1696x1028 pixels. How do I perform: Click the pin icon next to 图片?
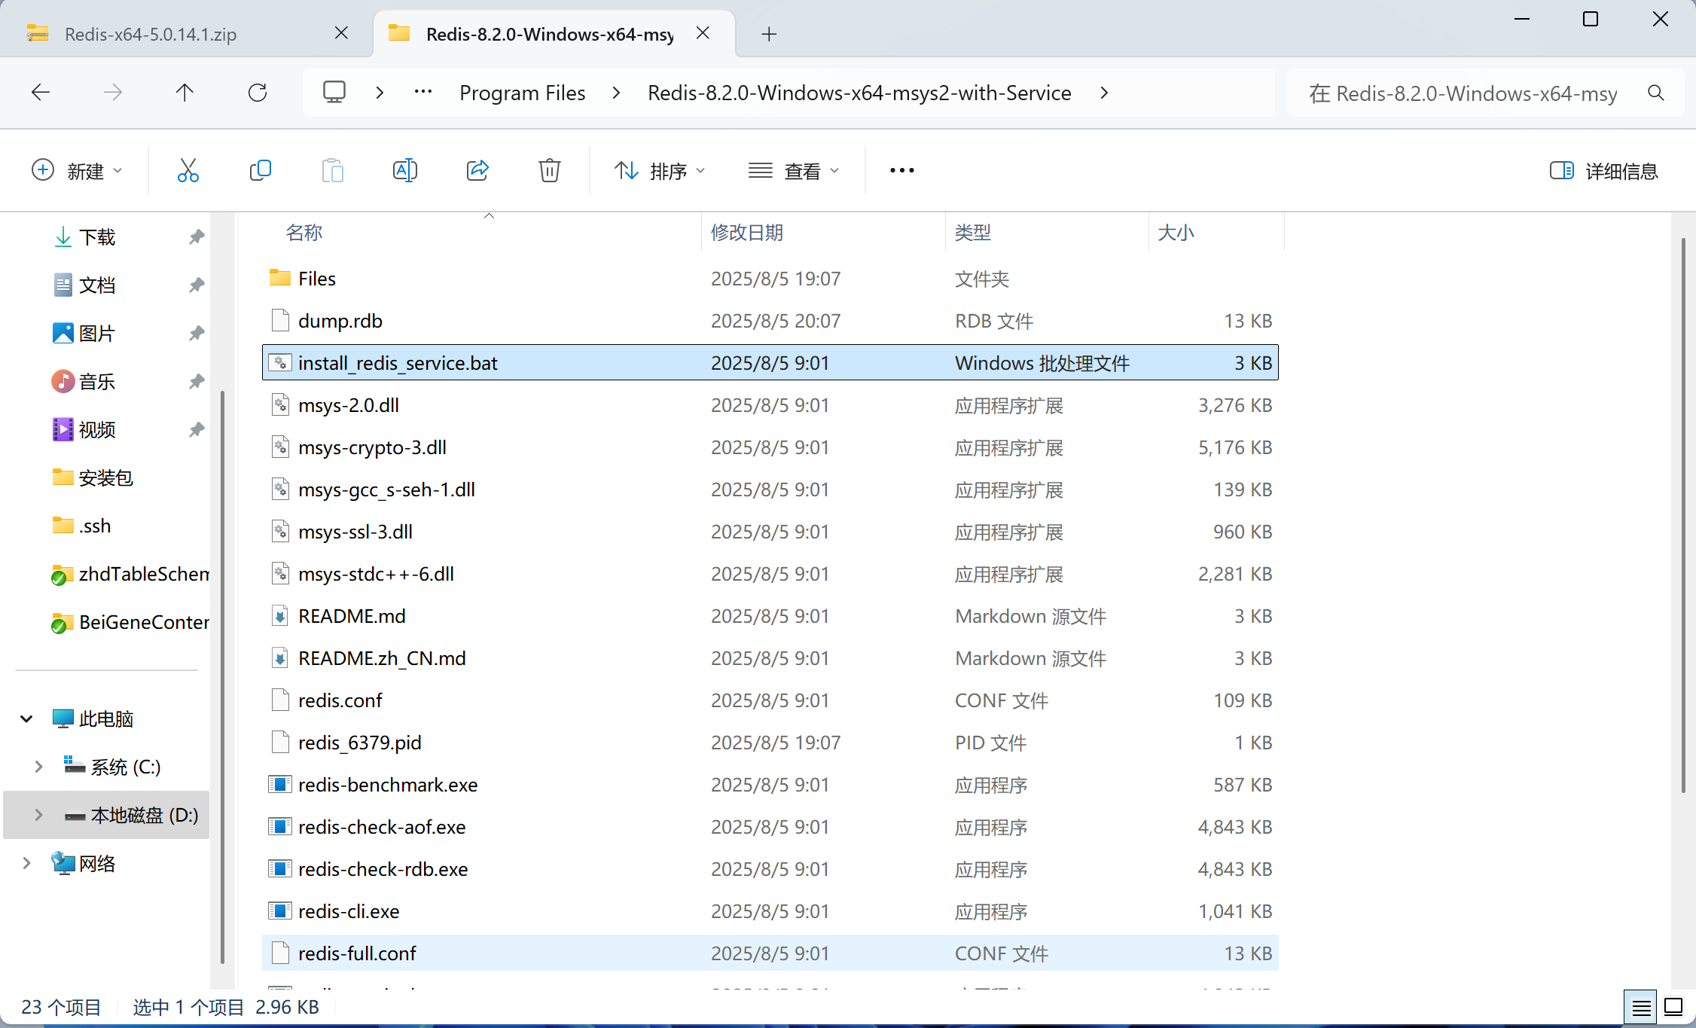(x=197, y=334)
